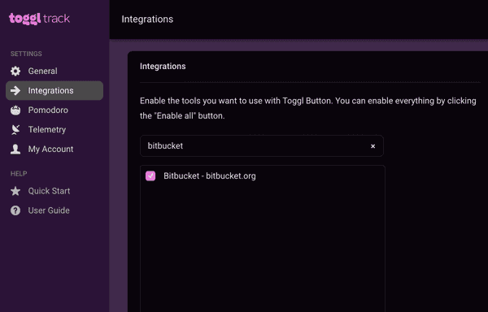Click the My Account person icon
The width and height of the screenshot is (488, 312).
15,149
